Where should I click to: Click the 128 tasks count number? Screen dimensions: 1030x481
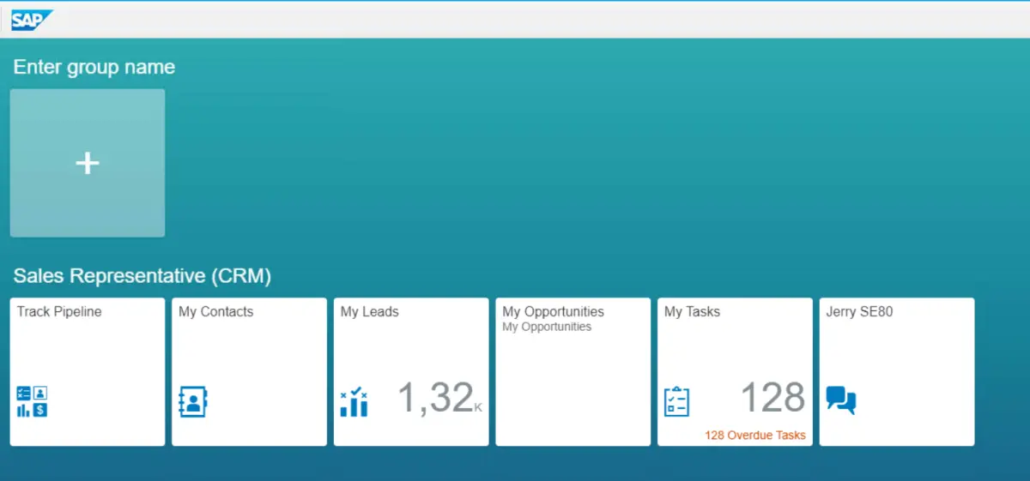pos(772,398)
